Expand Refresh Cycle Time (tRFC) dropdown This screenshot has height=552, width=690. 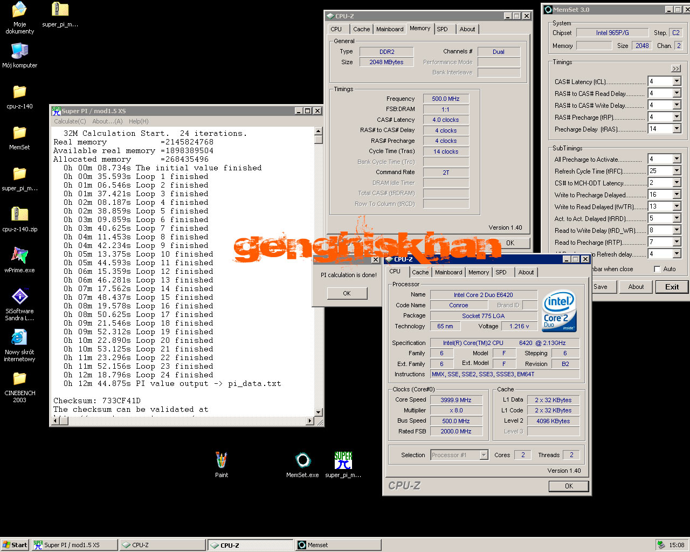point(677,171)
